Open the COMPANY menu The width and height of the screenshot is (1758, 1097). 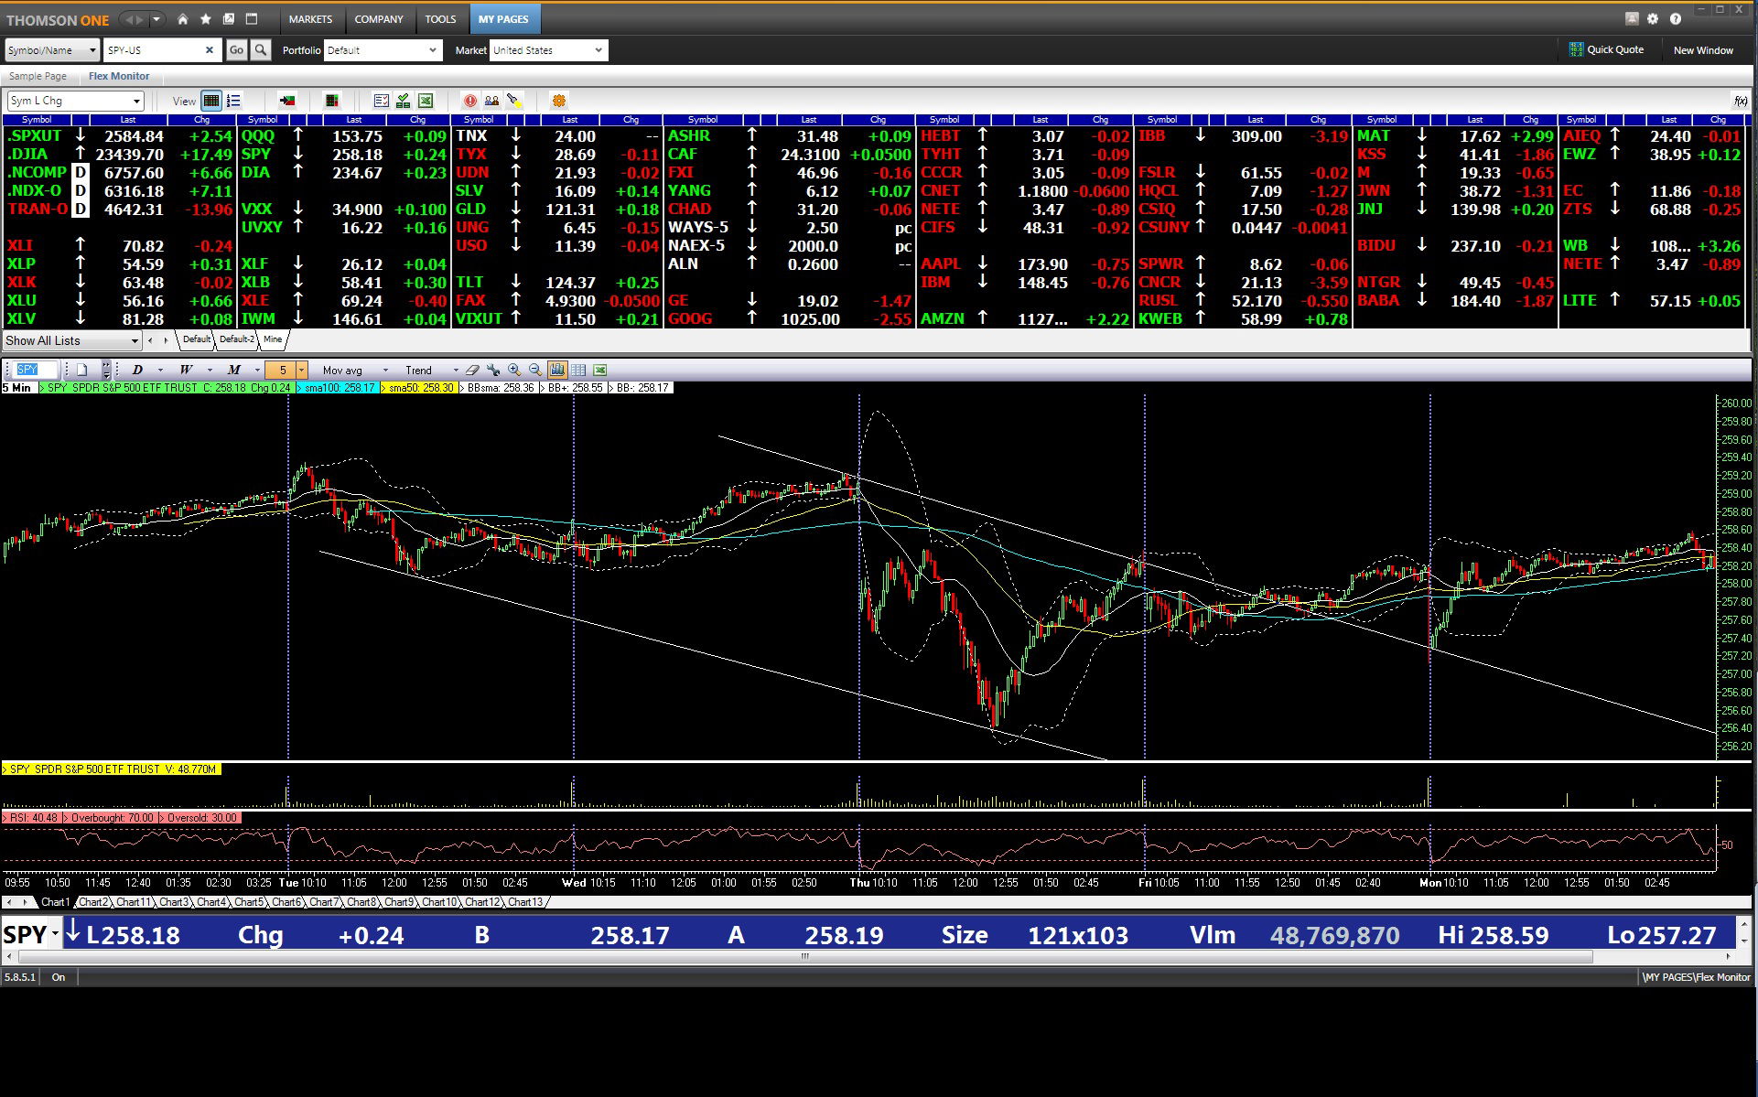(x=379, y=19)
